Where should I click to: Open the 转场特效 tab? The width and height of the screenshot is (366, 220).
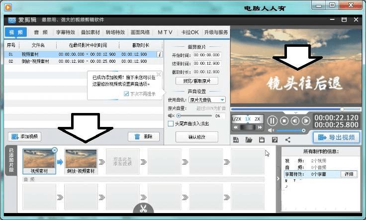(115, 32)
